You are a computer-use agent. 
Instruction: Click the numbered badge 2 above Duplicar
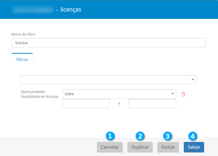[x=140, y=136]
